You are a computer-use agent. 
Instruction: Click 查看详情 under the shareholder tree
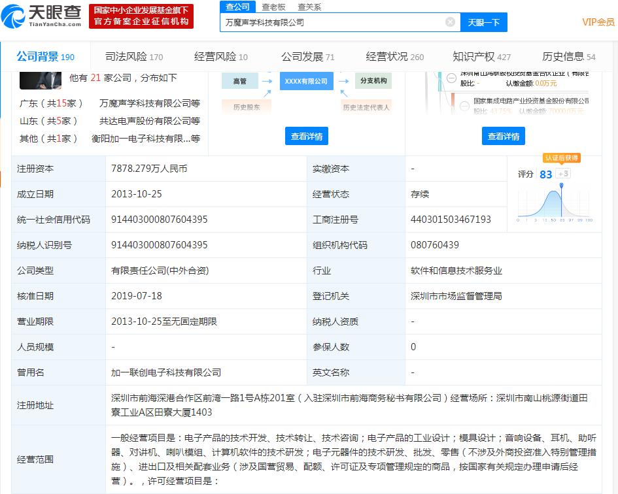tap(504, 137)
